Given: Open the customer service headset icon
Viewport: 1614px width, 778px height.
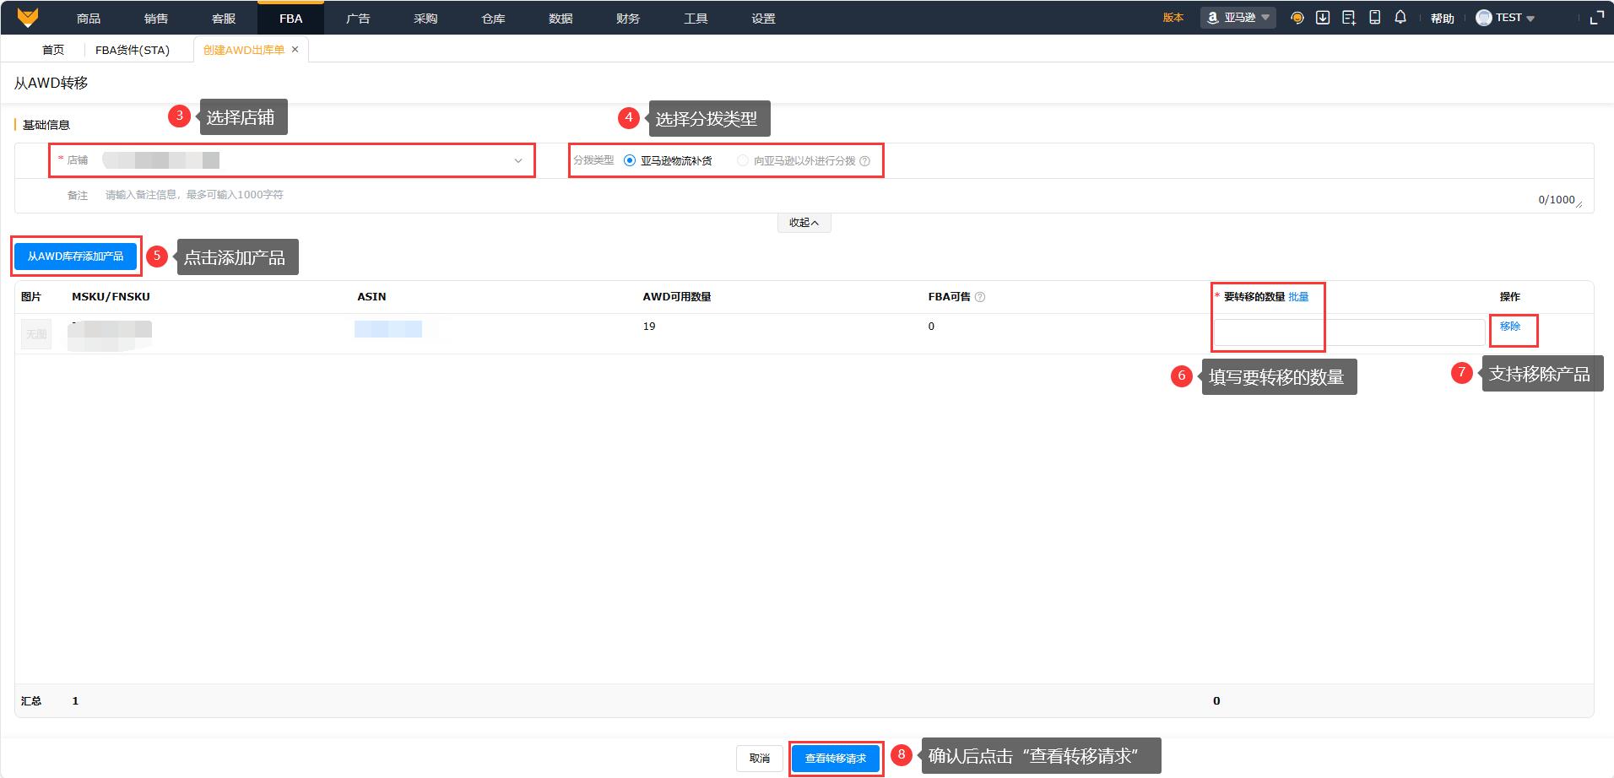Looking at the screenshot, I should (x=1297, y=18).
